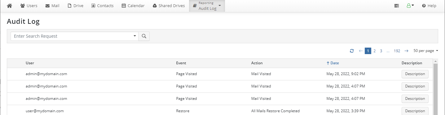
Task: Open the task list icon in top bar
Action: click(x=397, y=6)
